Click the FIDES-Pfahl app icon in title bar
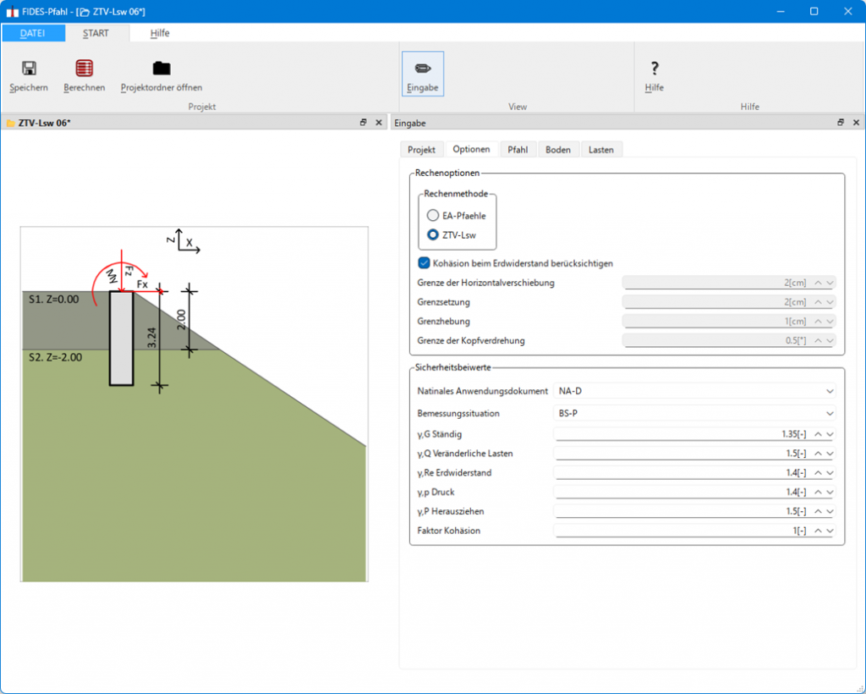Image resolution: width=866 pixels, height=694 pixels. point(12,12)
